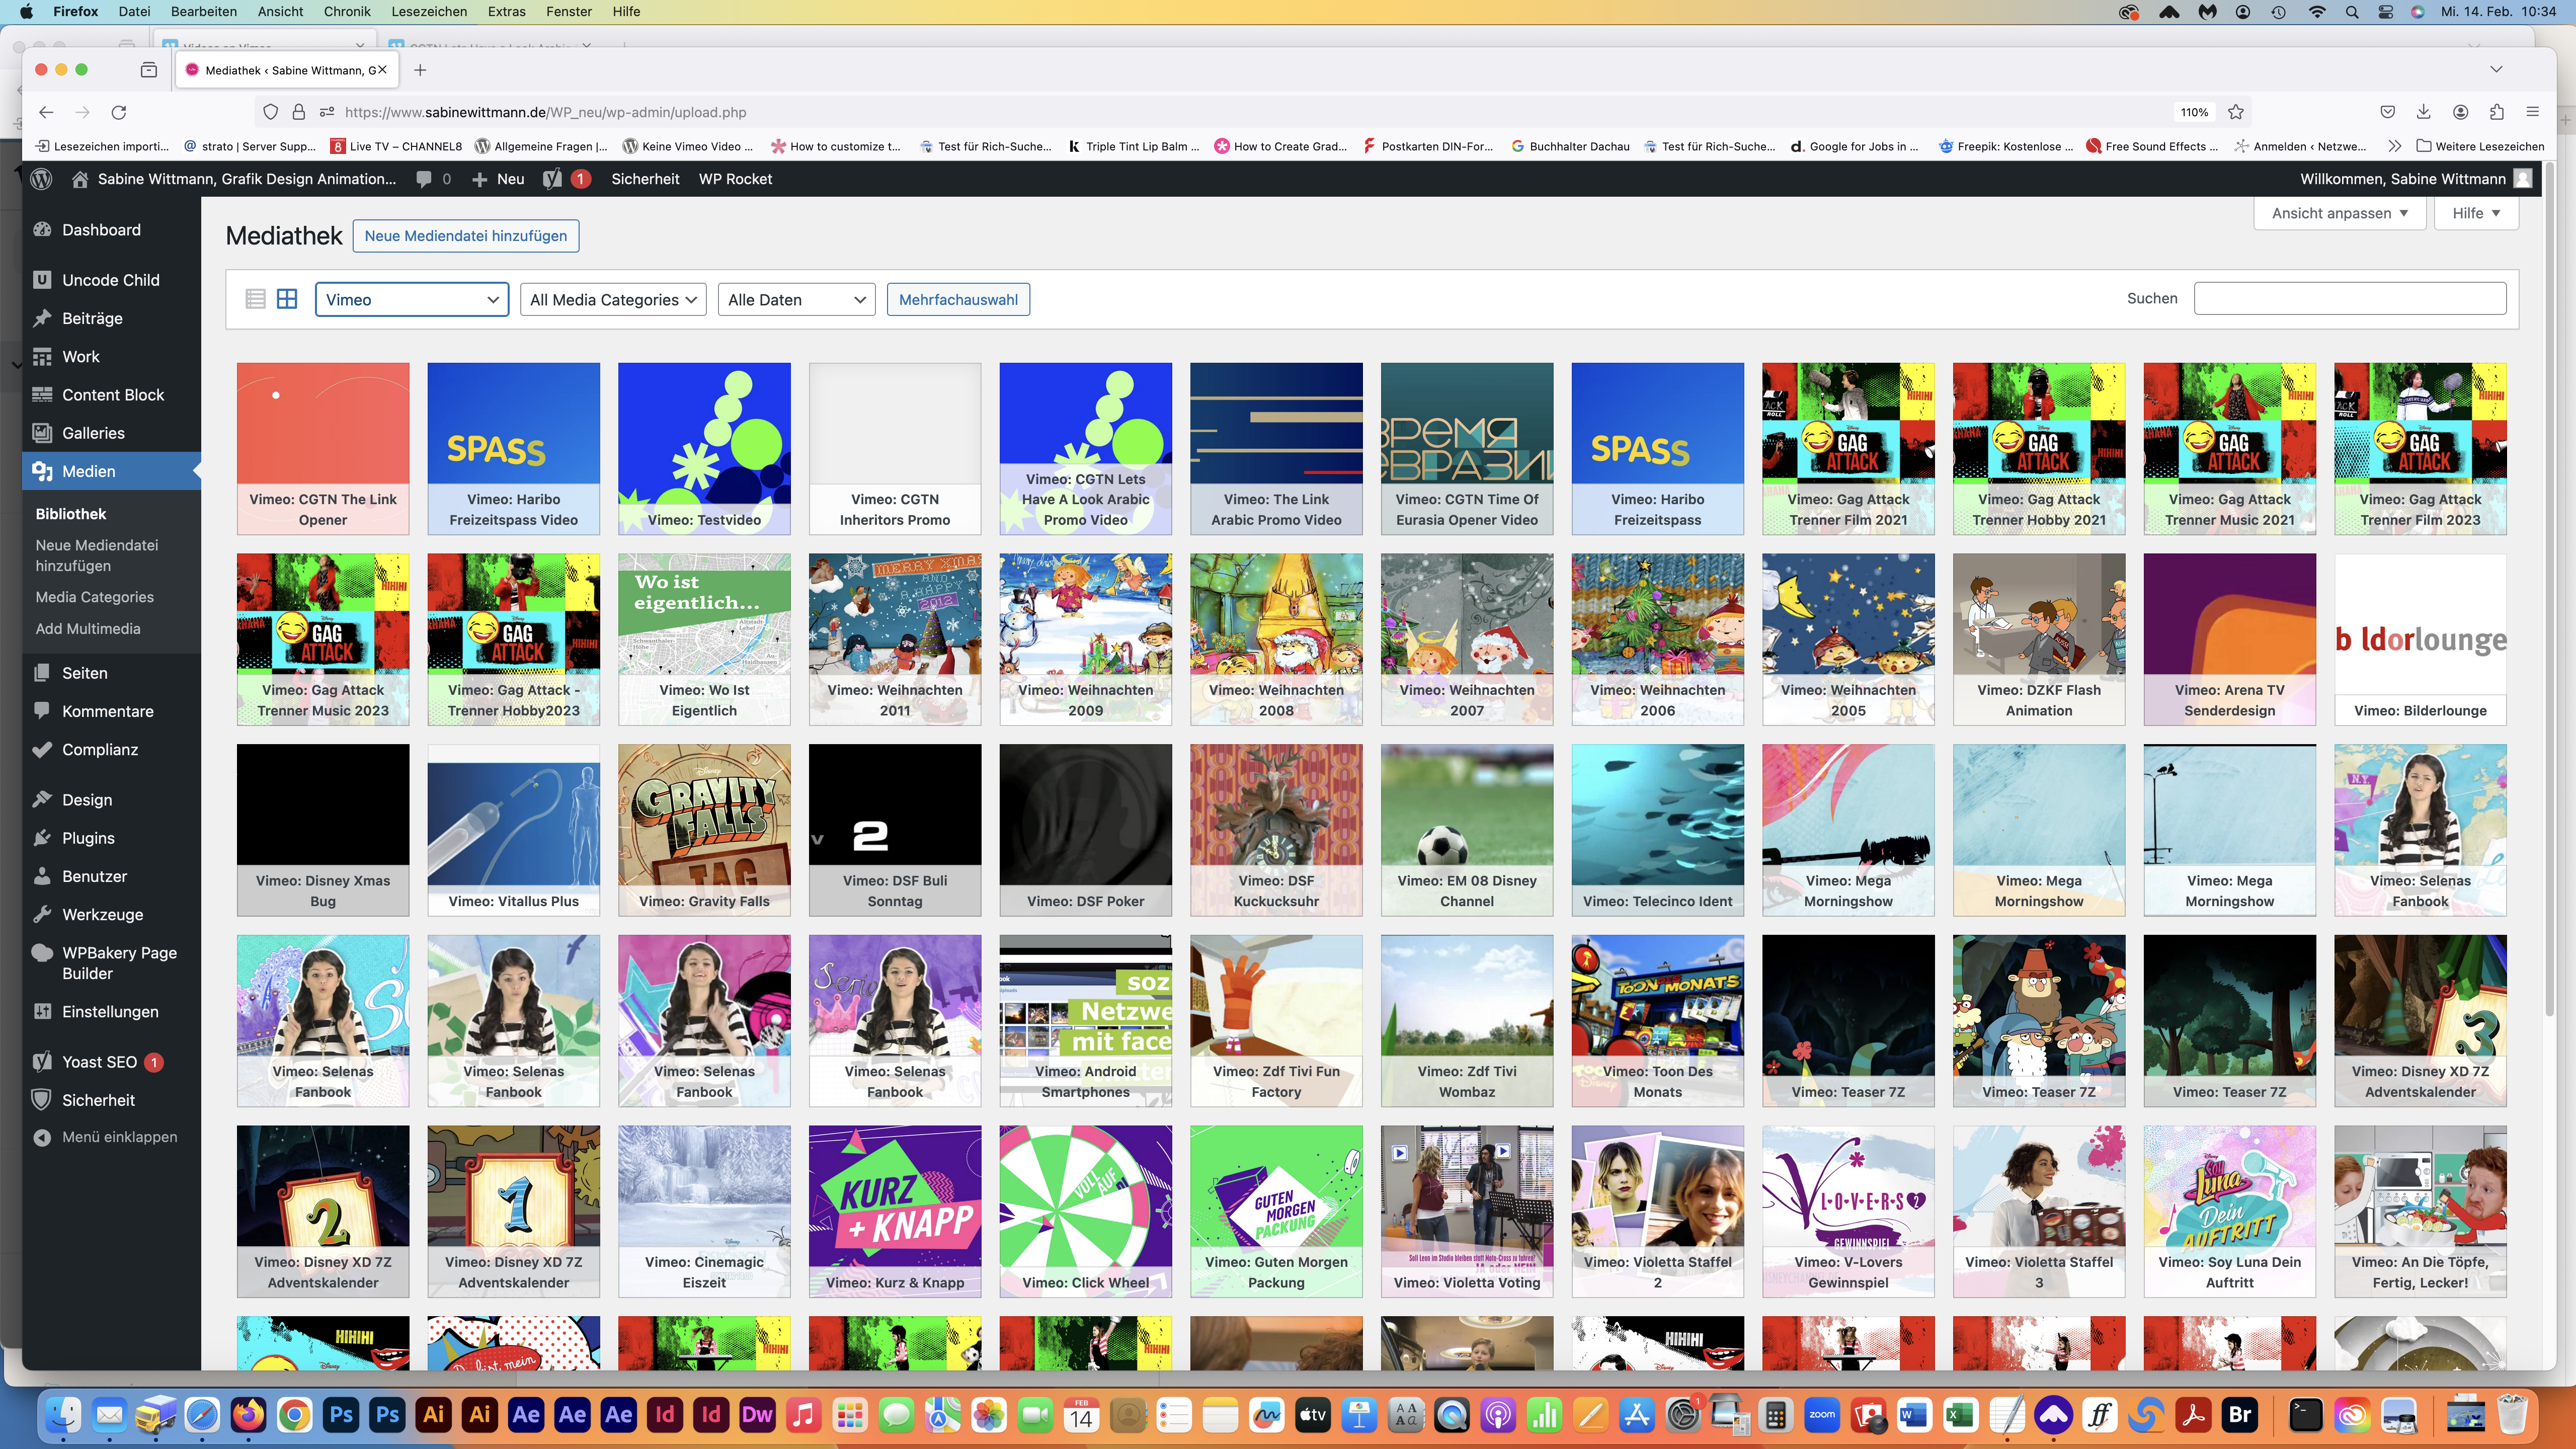Click Willkommen, Sabine Wittmann account link

[x=2415, y=179]
